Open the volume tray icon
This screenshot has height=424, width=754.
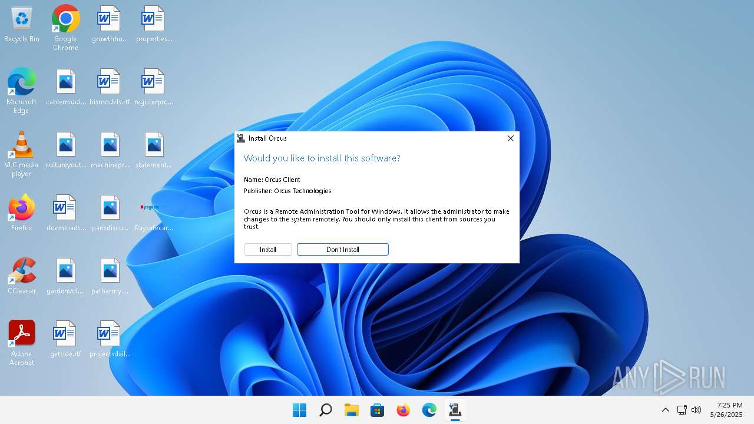pyautogui.click(x=696, y=410)
